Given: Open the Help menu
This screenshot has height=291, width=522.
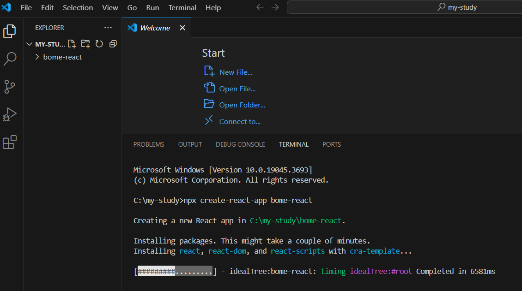Looking at the screenshot, I should coord(213,8).
